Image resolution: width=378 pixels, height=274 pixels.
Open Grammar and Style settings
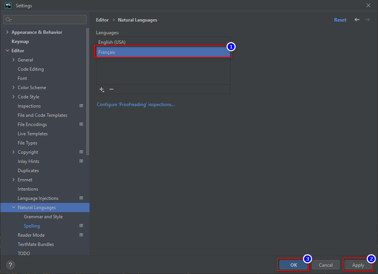[x=43, y=217]
